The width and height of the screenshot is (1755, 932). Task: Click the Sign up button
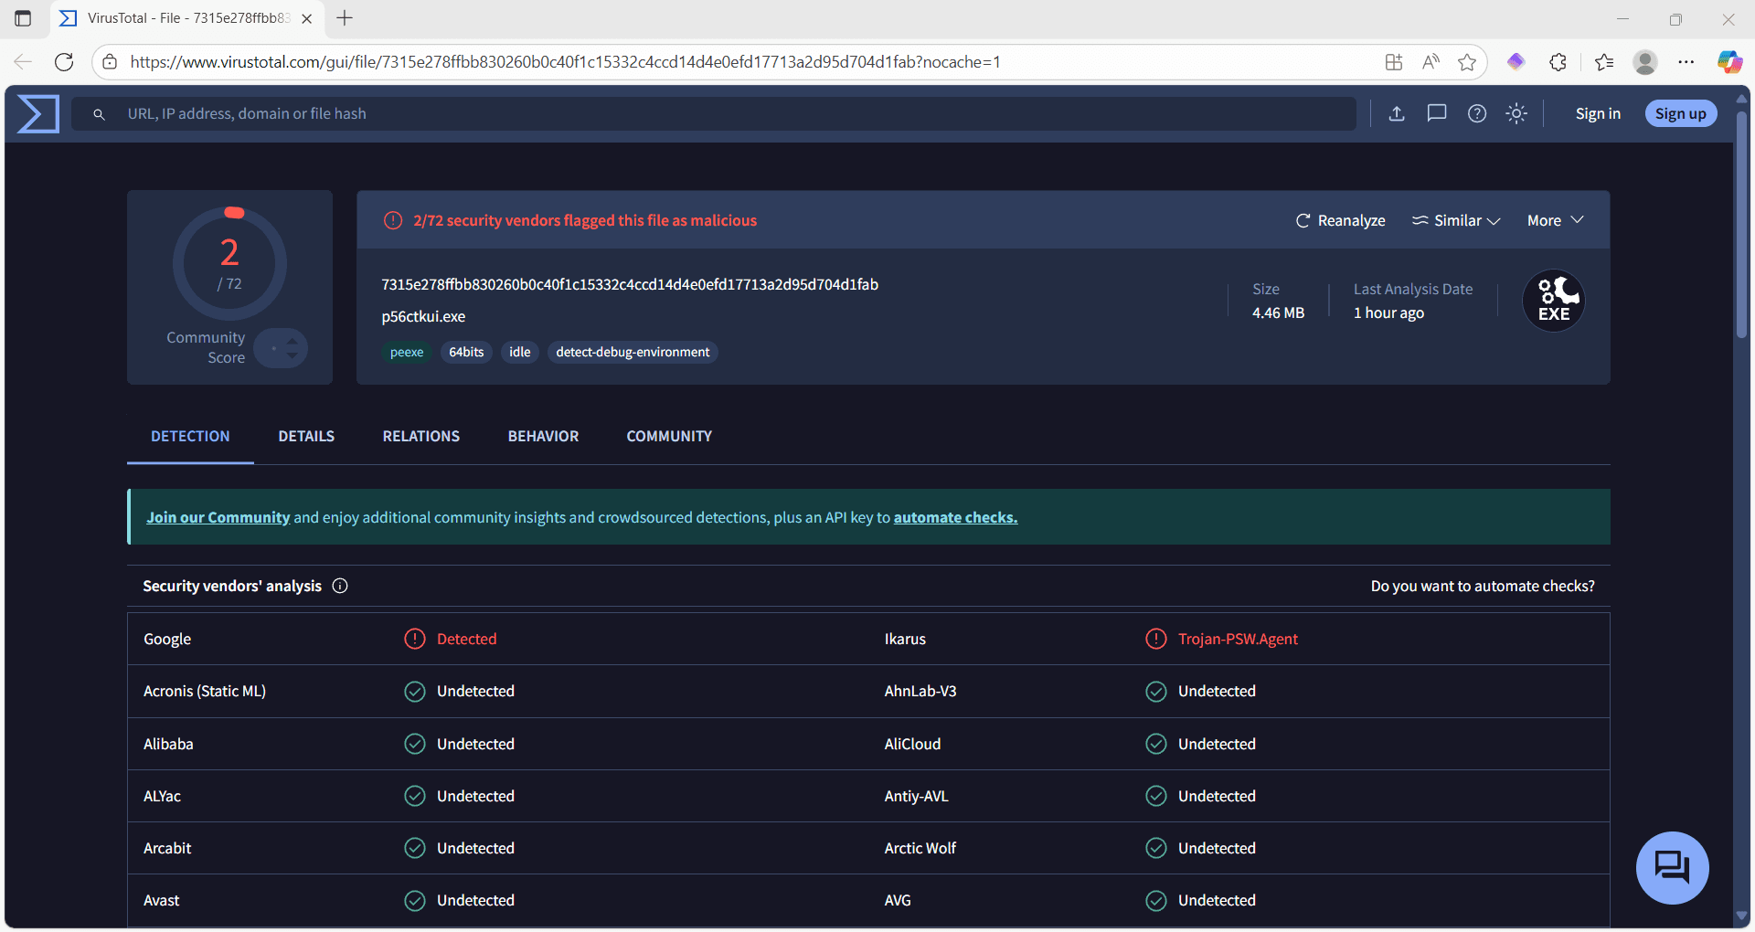pyautogui.click(x=1681, y=113)
